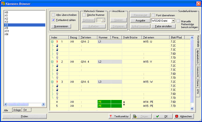This screenshot has width=202, height=122.
Task: Click the Ziel extern column header
Action: (155, 37)
